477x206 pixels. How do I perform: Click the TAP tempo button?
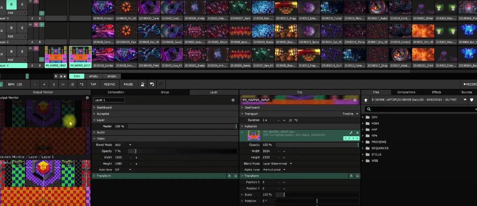(x=94, y=84)
